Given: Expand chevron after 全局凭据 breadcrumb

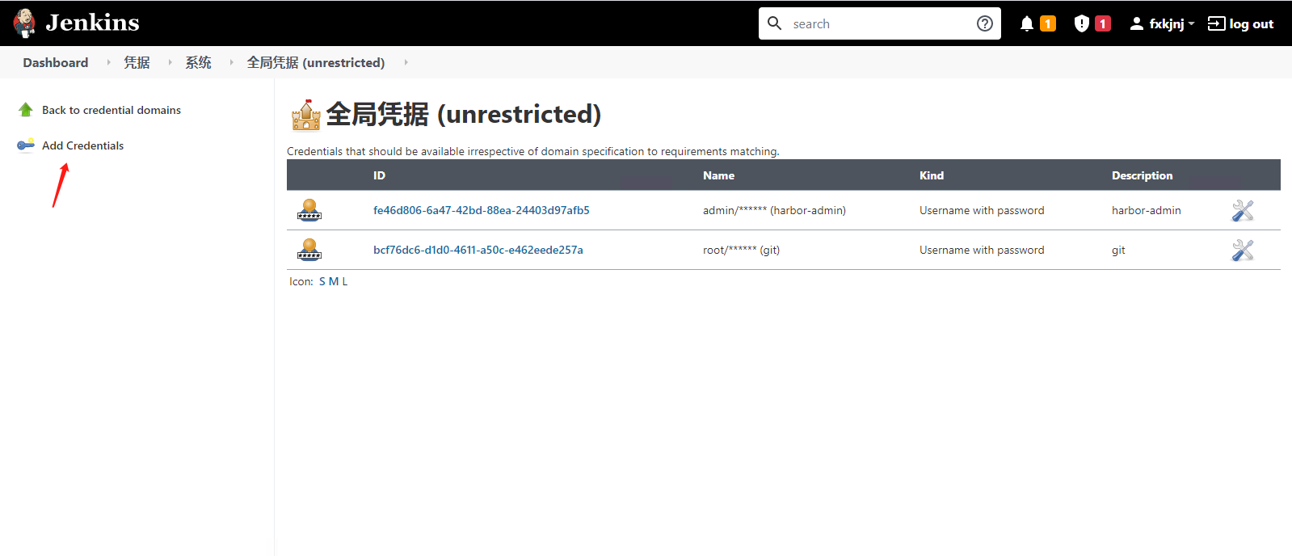Looking at the screenshot, I should point(406,62).
